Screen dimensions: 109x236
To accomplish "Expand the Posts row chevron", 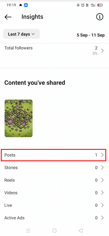I will [102, 155].
